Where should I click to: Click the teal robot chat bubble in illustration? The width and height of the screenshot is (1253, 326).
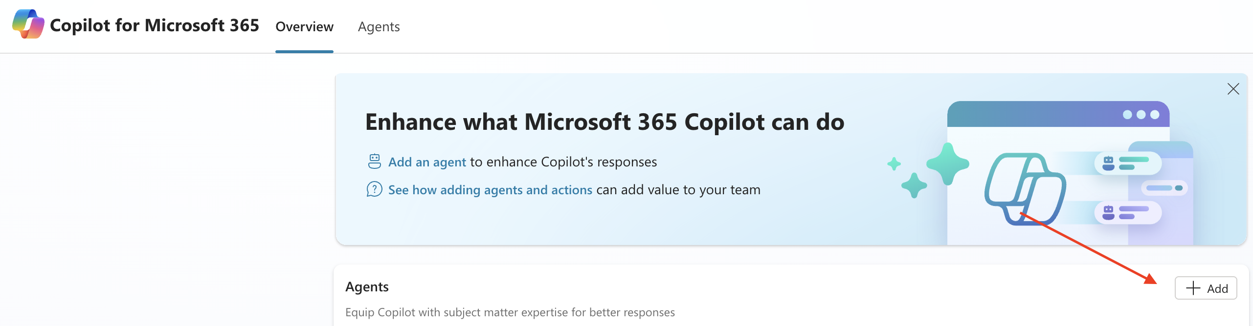coord(1128,163)
